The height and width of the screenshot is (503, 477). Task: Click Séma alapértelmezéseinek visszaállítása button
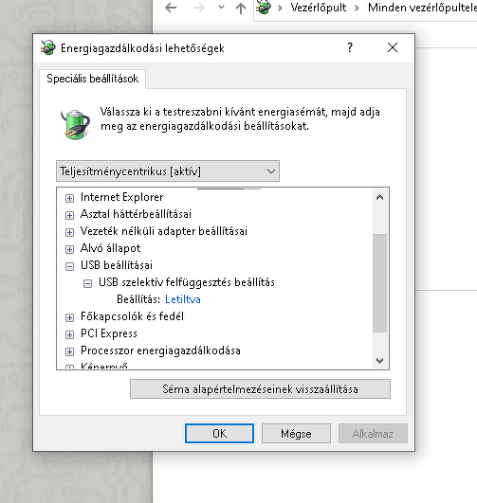[x=260, y=389]
